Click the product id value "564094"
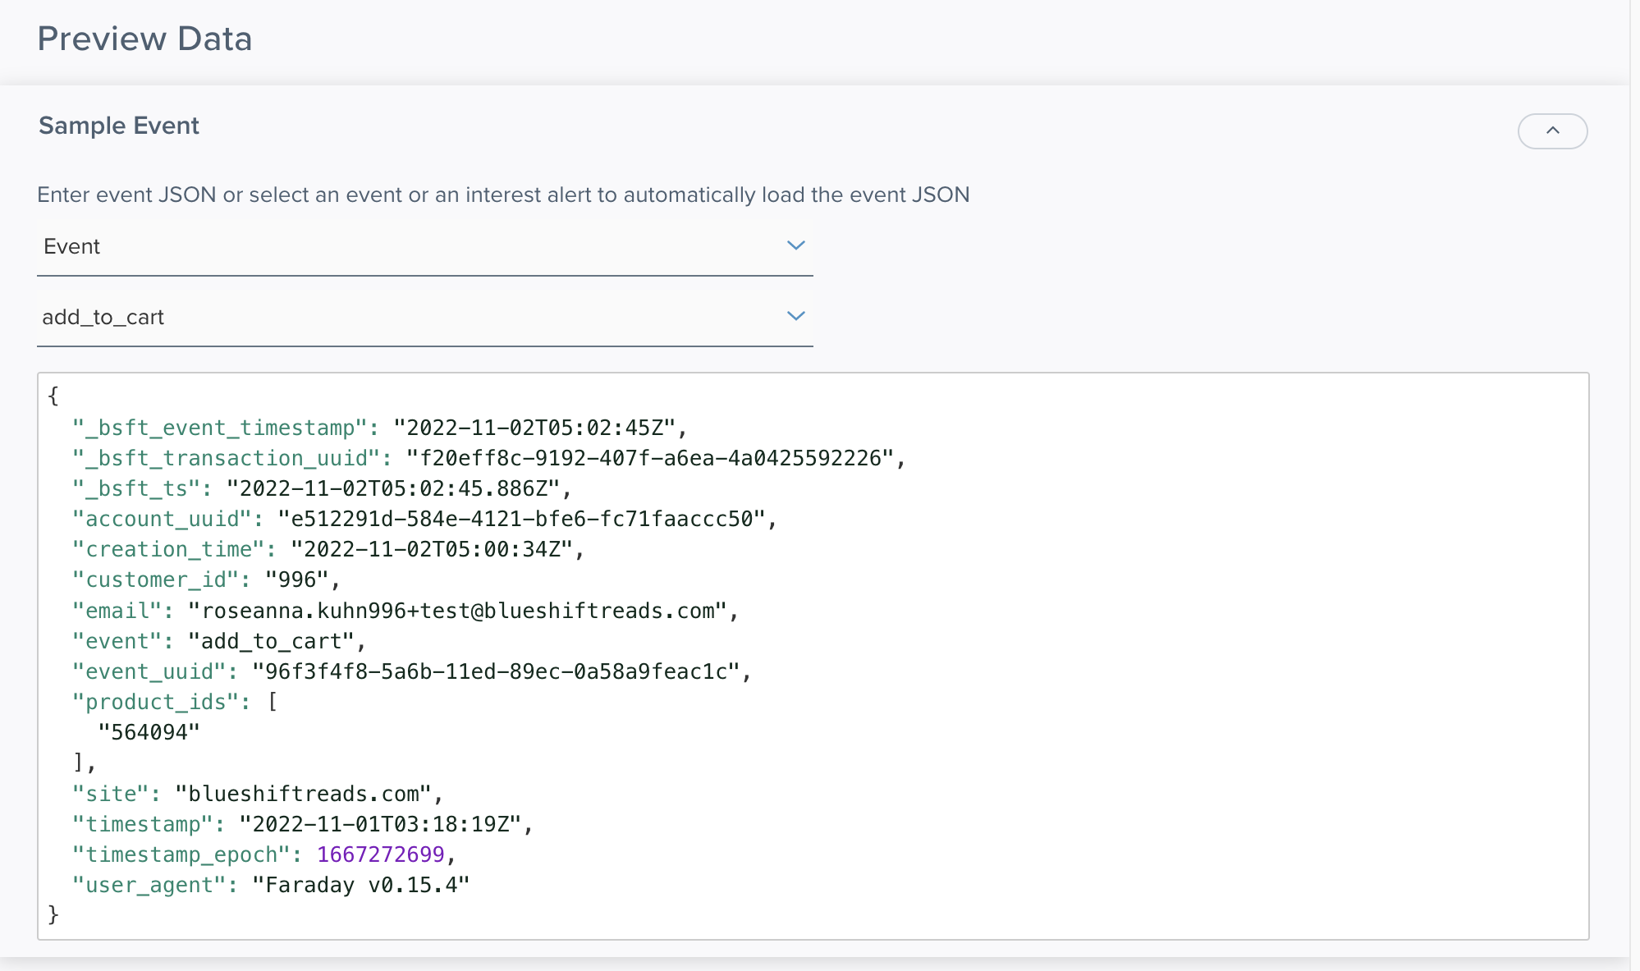This screenshot has width=1640, height=971. 149,732
